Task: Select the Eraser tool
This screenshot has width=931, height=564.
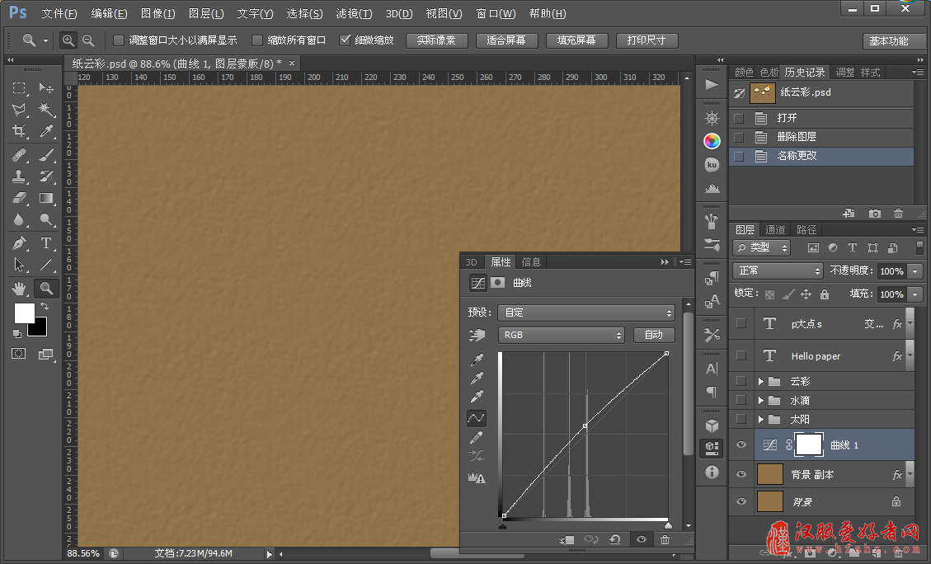Action: click(19, 198)
